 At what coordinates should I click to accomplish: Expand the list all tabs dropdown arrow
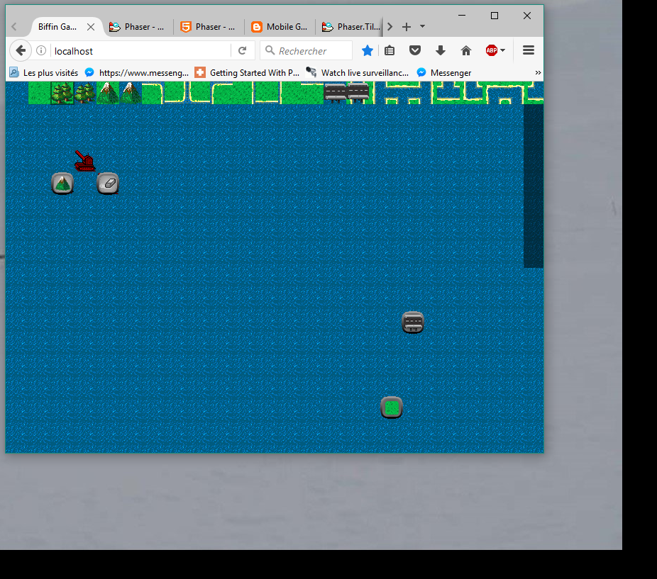(x=423, y=26)
